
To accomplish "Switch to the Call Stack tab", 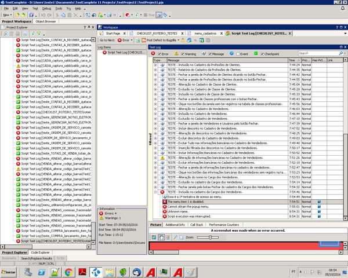I will coord(197,224).
